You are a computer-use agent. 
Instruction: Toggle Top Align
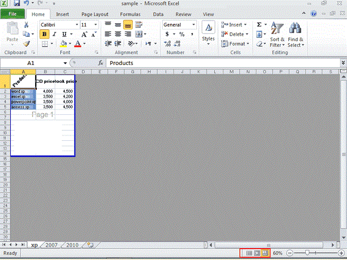point(108,24)
